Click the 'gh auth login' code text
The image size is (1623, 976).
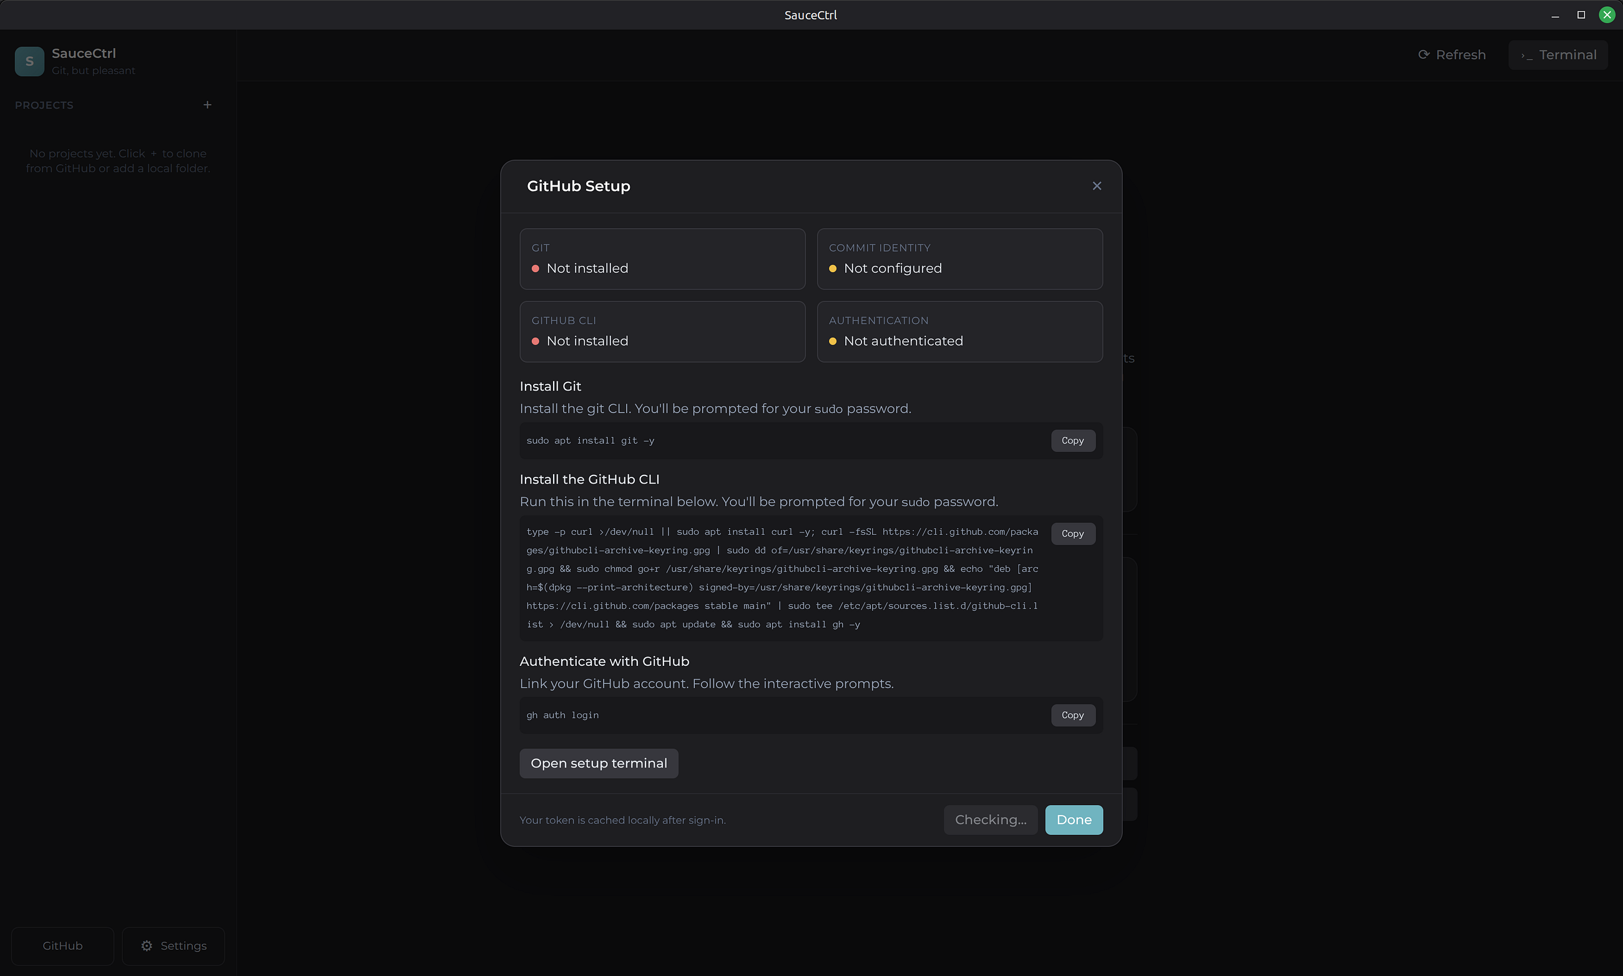[562, 715]
